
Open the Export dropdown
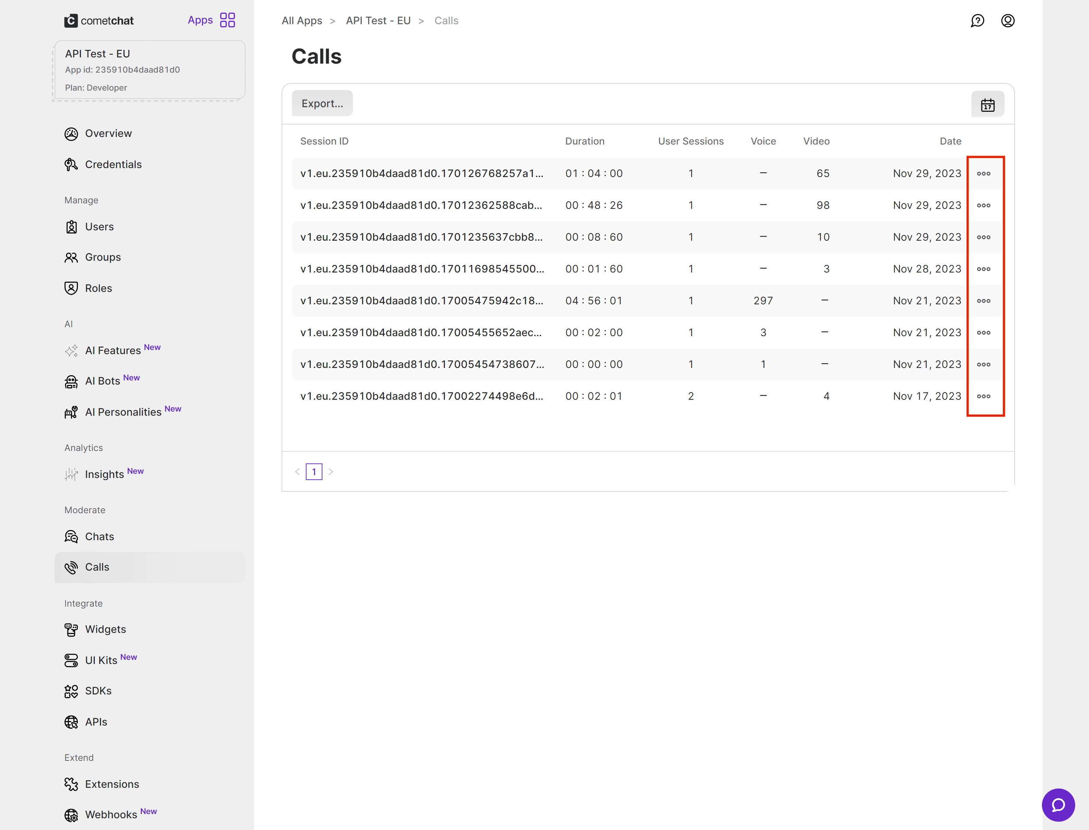(322, 103)
